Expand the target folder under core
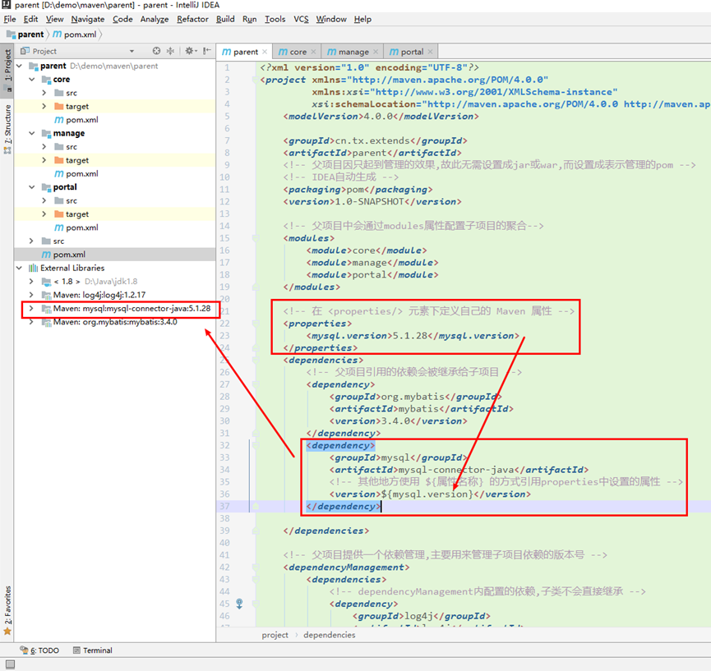 tap(44, 107)
